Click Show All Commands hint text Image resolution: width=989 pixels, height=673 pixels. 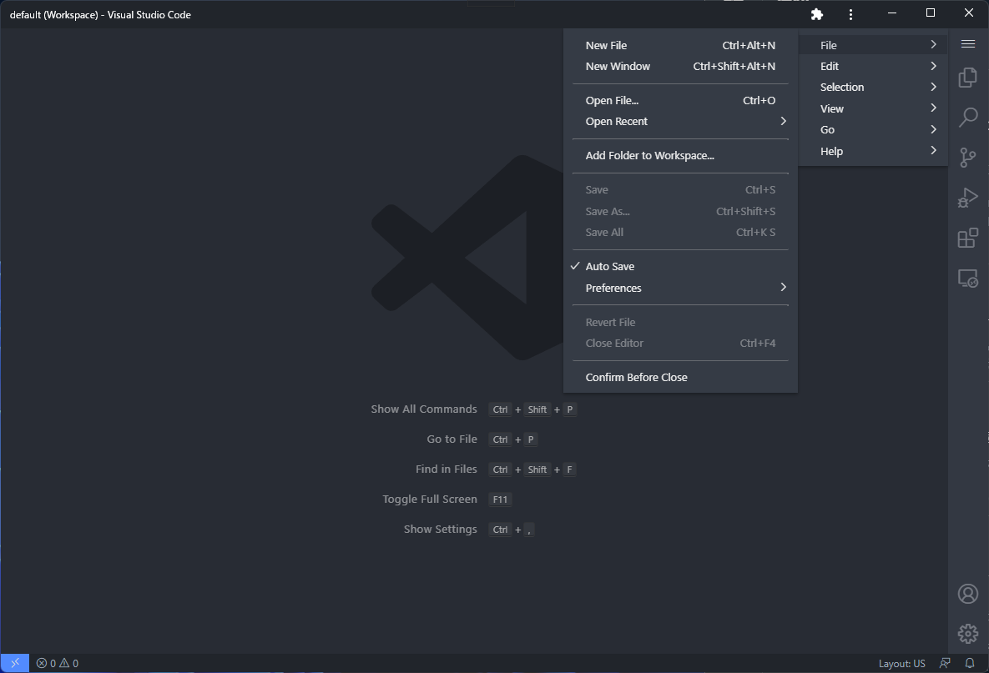click(424, 409)
